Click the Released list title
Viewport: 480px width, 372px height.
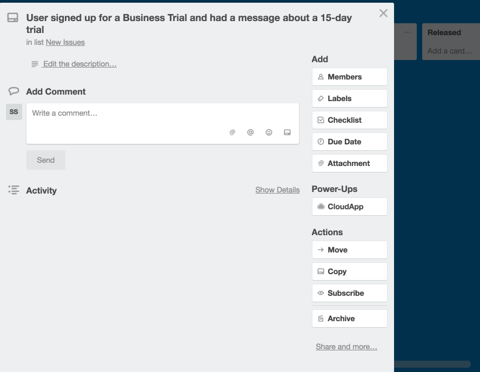click(x=444, y=32)
